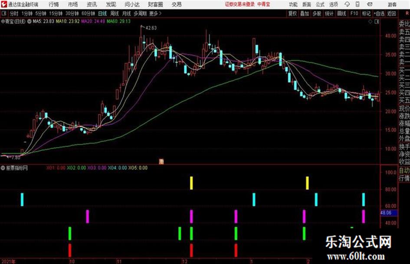Image resolution: width=410 pixels, height=264 pixels.
Task: Open the 交易 menu
Action: click(177, 4)
